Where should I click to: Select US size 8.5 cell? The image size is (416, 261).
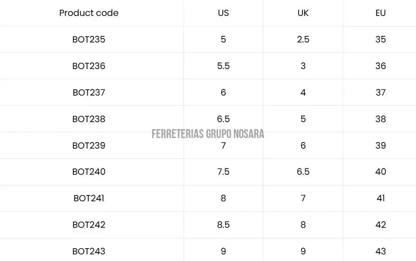point(223,225)
